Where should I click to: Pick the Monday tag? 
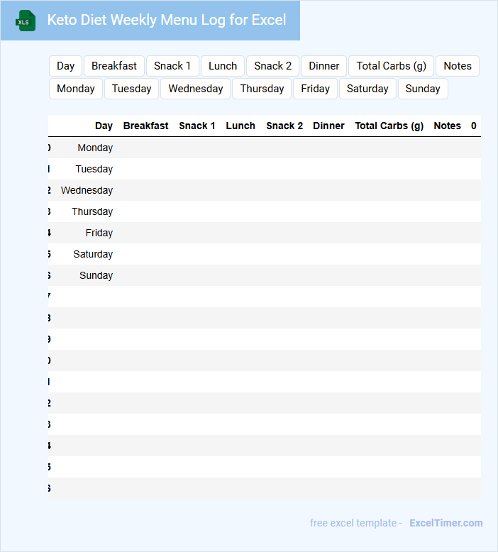pos(76,89)
